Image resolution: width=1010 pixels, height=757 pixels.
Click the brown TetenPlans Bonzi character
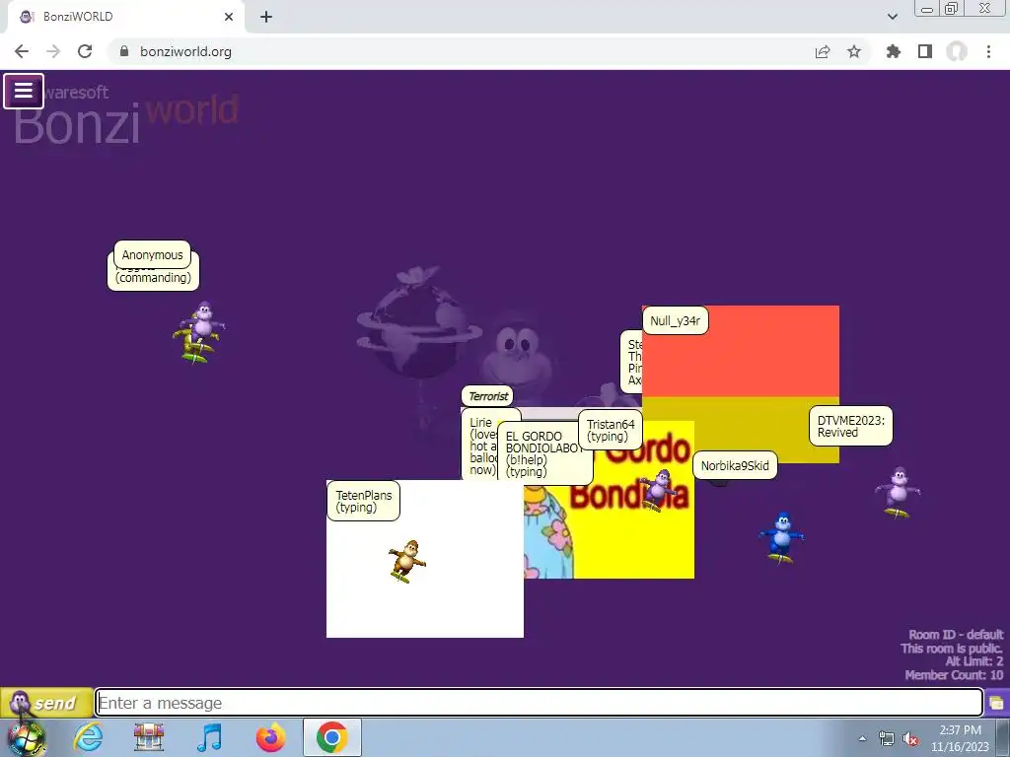[406, 561]
